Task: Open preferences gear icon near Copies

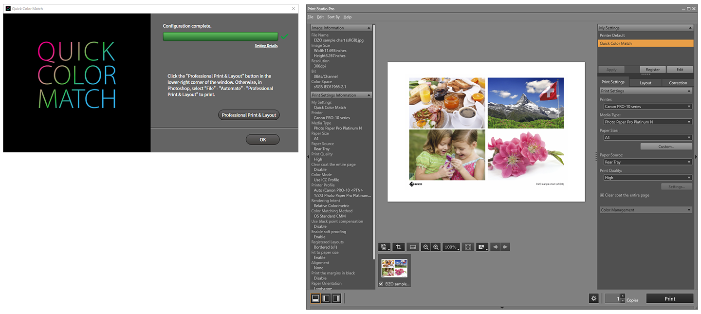Action: point(593,298)
